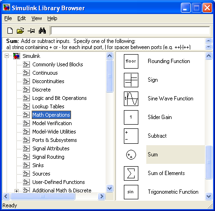Click tree pane horizontal scroll right arrow
This screenshot has width=215, height=211.
click(102, 196)
